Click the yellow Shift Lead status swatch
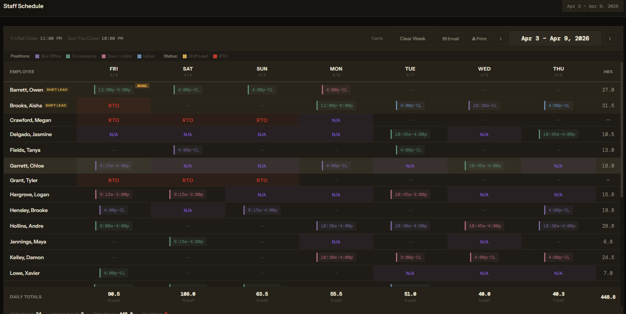This screenshot has height=314, width=626. (185, 56)
